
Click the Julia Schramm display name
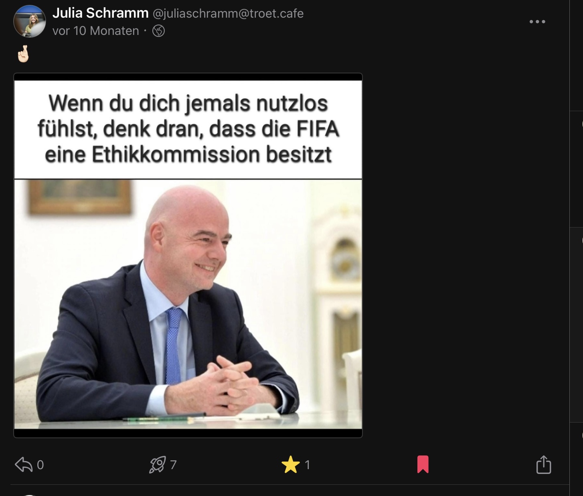click(101, 13)
